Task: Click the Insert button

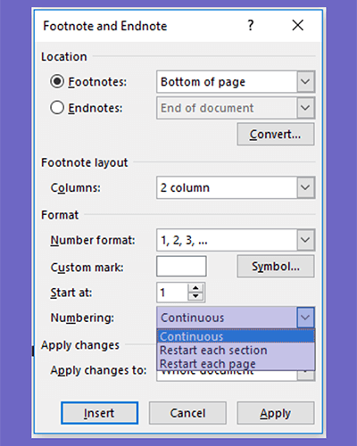Action: pos(99,413)
